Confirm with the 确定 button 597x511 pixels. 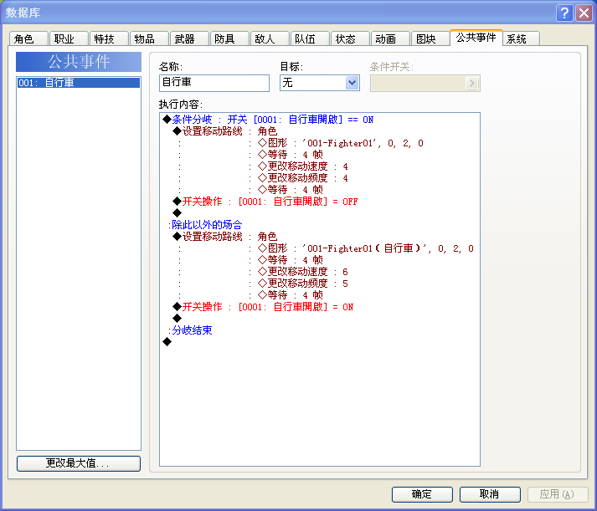pos(422,494)
